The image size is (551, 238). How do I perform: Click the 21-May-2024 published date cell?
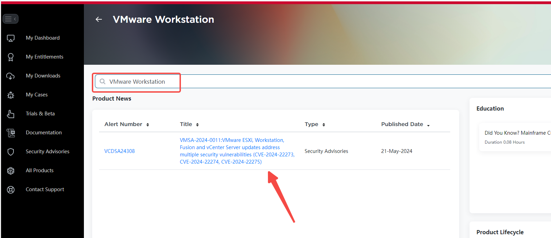tap(397, 151)
